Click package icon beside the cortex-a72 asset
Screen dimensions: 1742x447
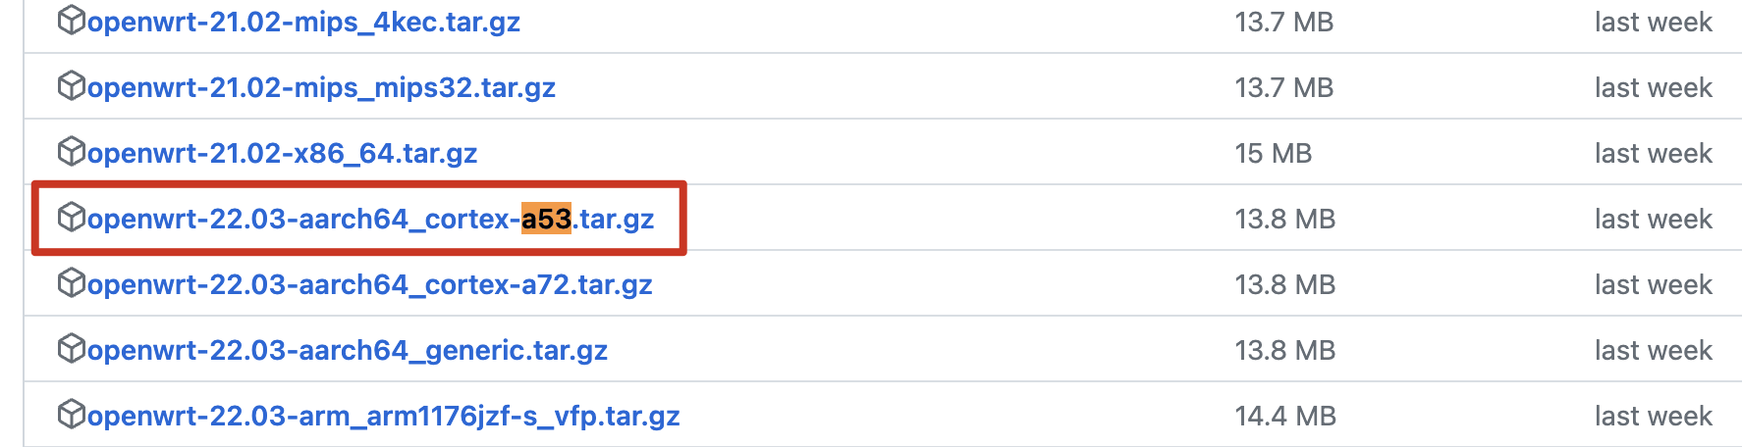click(71, 283)
